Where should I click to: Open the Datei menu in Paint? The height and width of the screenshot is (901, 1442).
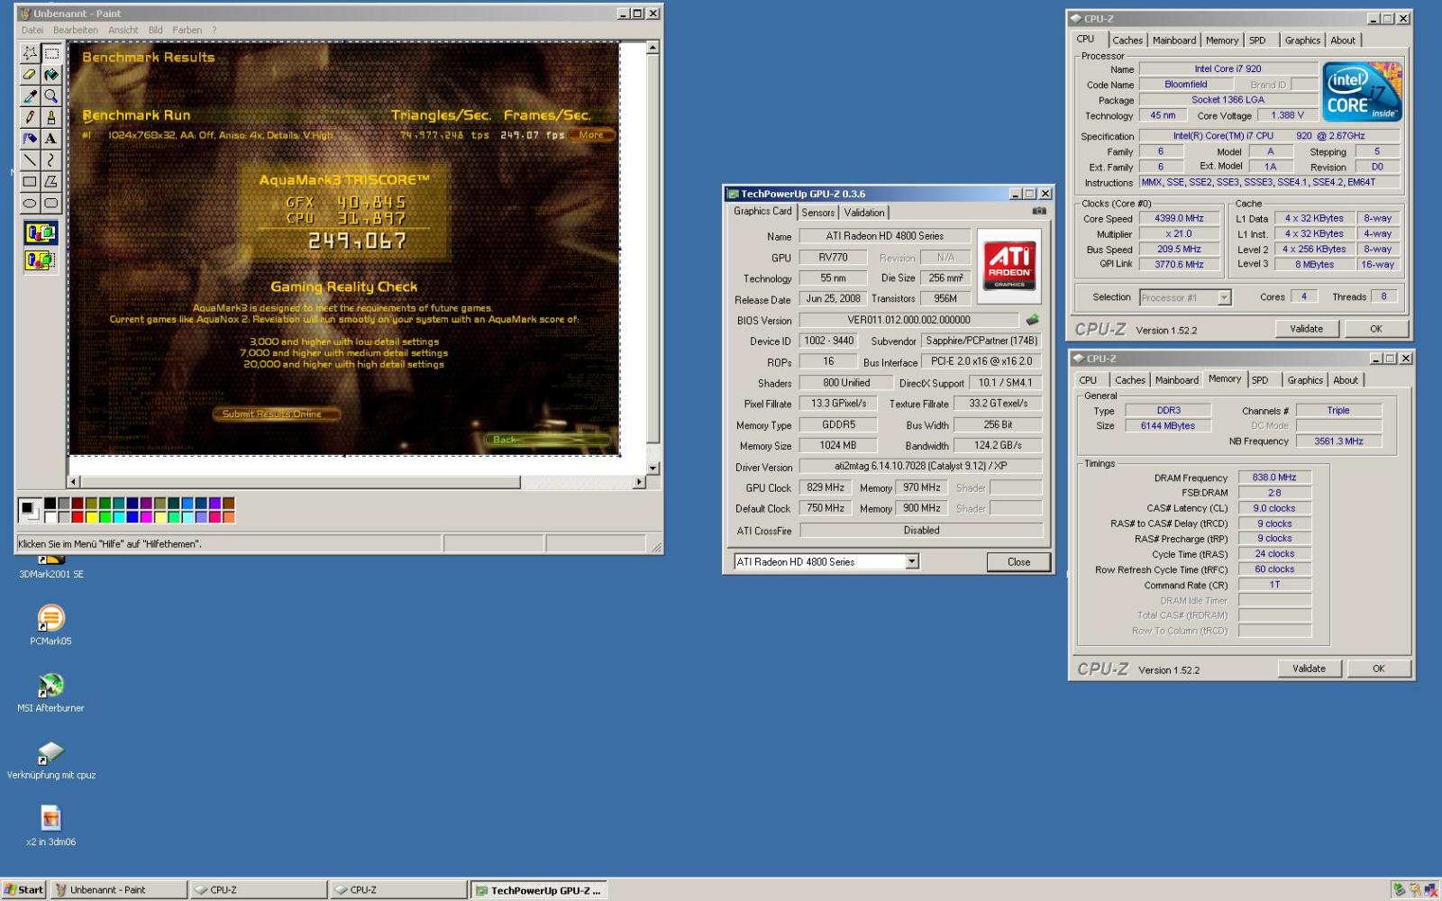tap(32, 30)
